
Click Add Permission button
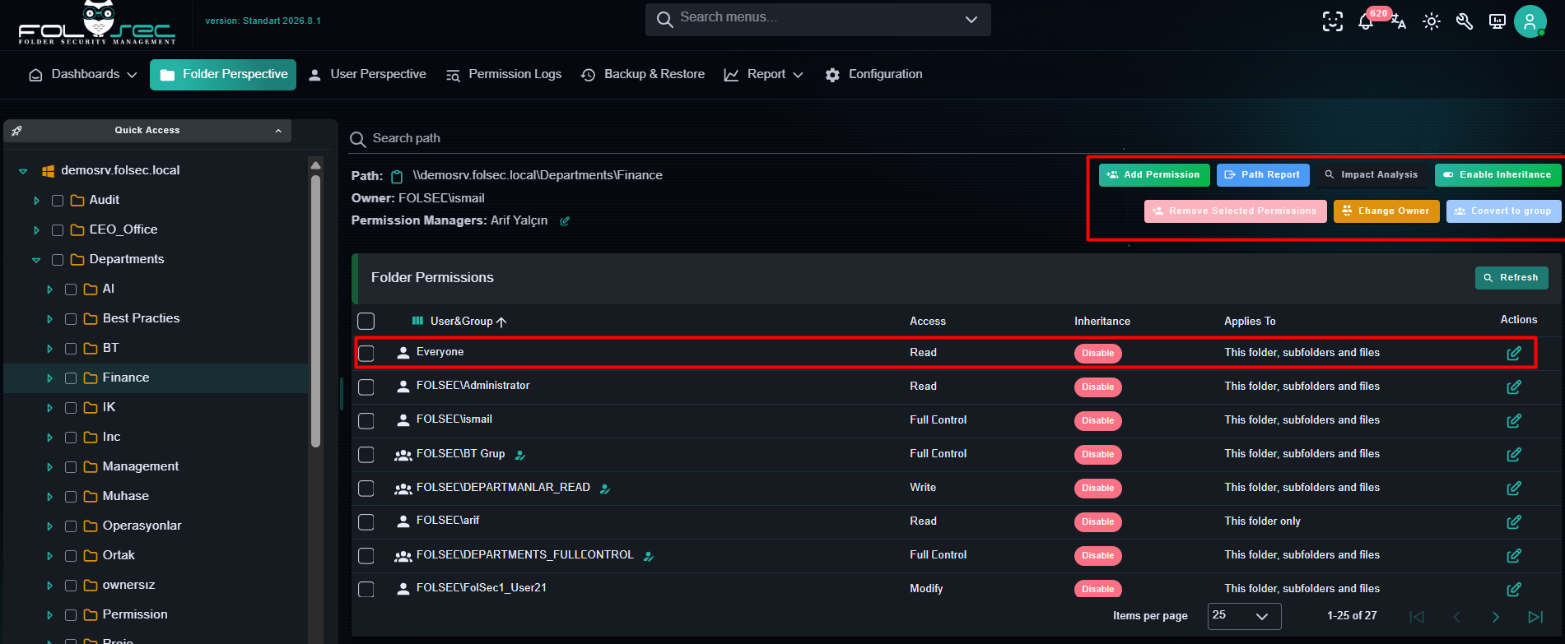tap(1154, 175)
